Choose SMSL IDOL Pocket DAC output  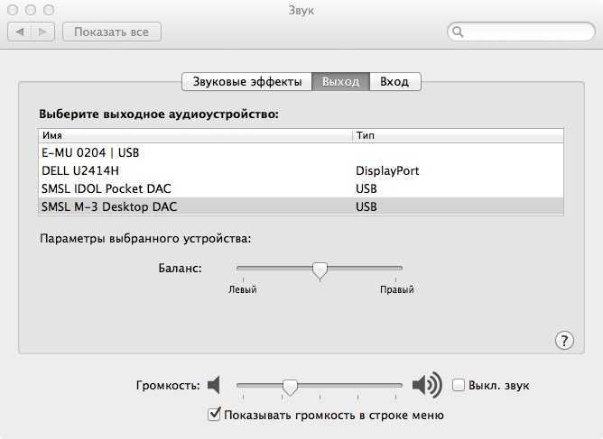[301, 188]
